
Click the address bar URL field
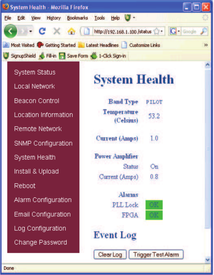[x=123, y=32]
